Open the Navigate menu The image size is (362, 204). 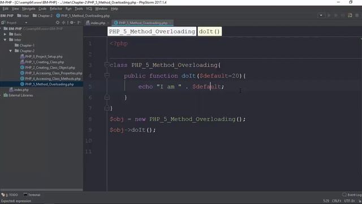[29, 8]
